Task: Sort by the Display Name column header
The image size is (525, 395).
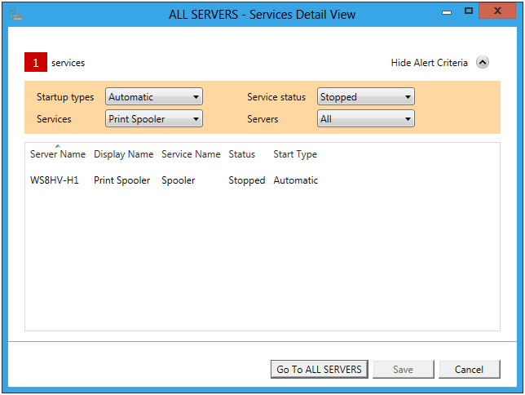Action: 124,154
